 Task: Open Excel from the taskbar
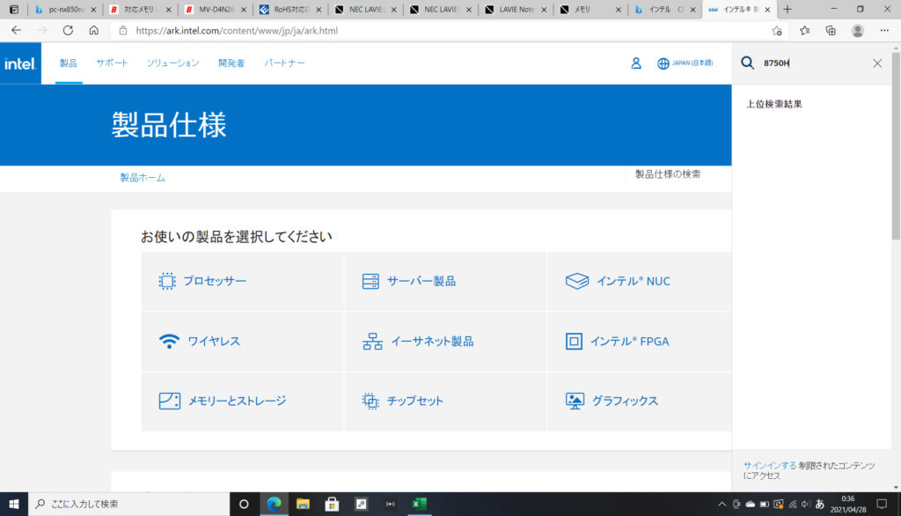[x=420, y=504]
